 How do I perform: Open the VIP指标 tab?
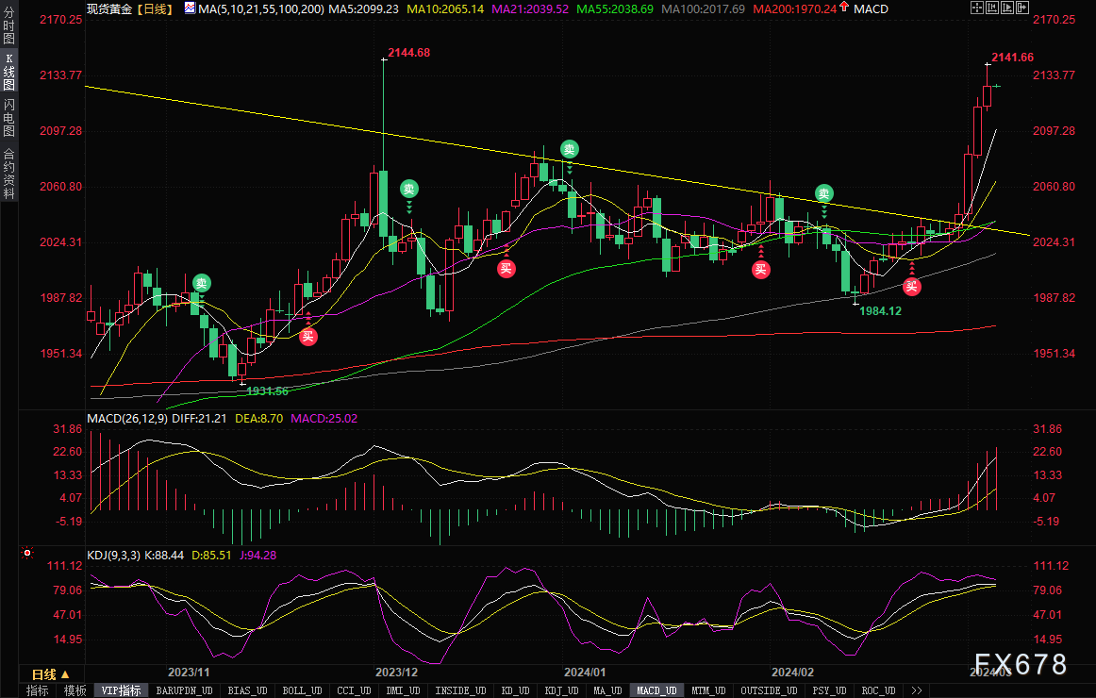121,690
